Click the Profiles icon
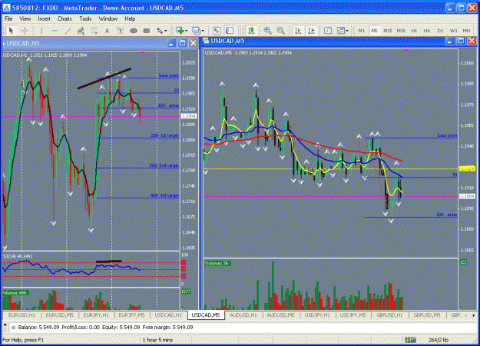The width and height of the screenshot is (480, 346). (196, 31)
